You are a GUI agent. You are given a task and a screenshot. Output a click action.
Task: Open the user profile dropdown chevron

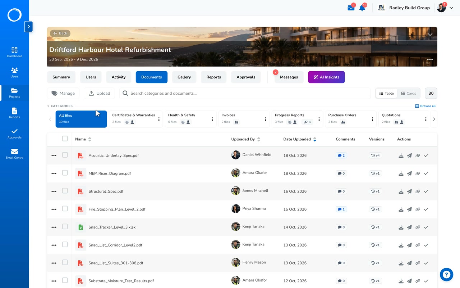(451, 8)
